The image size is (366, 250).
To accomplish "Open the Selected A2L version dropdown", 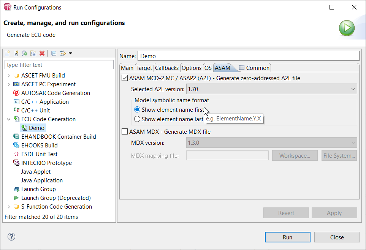I will 271,89.
